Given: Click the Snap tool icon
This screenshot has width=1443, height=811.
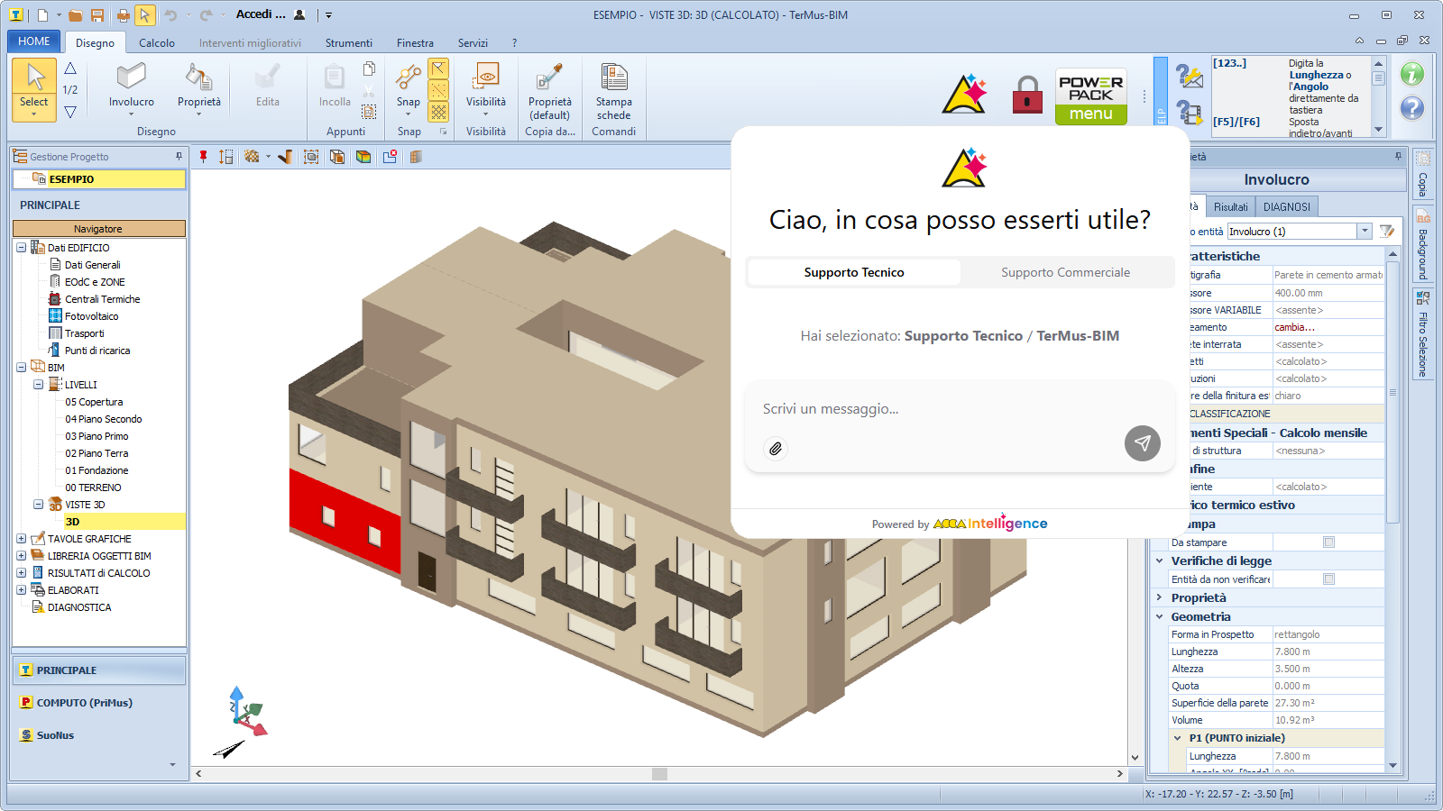Looking at the screenshot, I should point(408,78).
